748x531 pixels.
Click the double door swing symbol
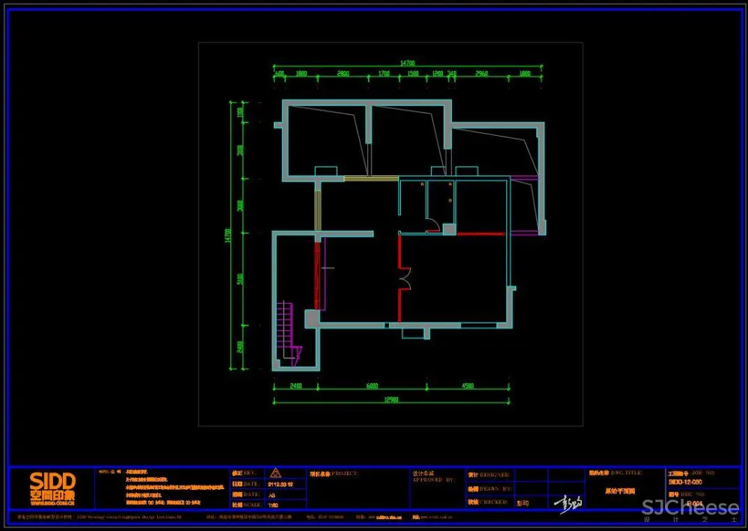pyautogui.click(x=404, y=280)
